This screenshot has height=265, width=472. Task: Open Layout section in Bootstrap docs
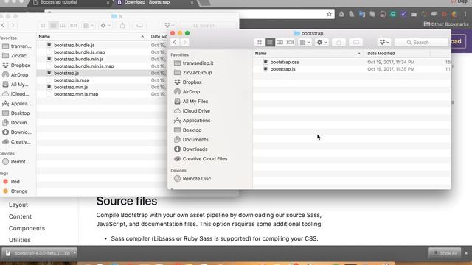point(18,205)
